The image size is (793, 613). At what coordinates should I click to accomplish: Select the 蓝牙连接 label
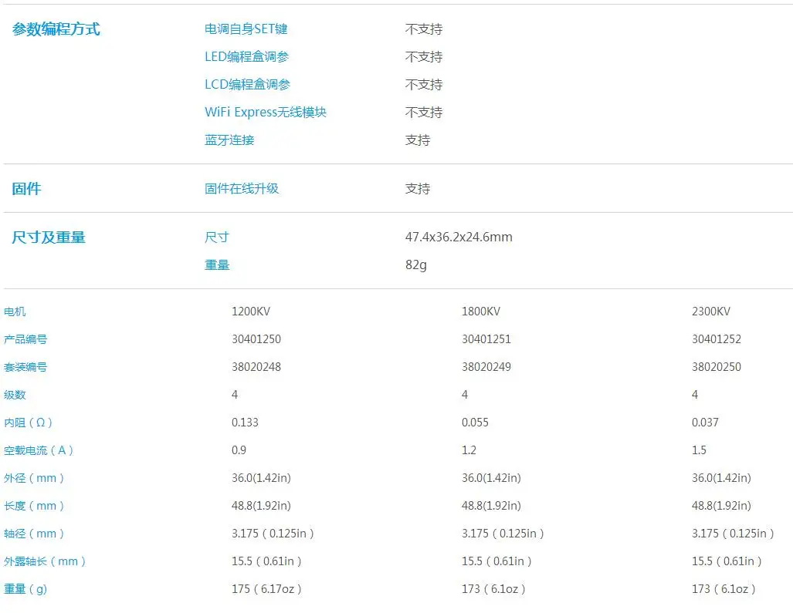pos(229,140)
